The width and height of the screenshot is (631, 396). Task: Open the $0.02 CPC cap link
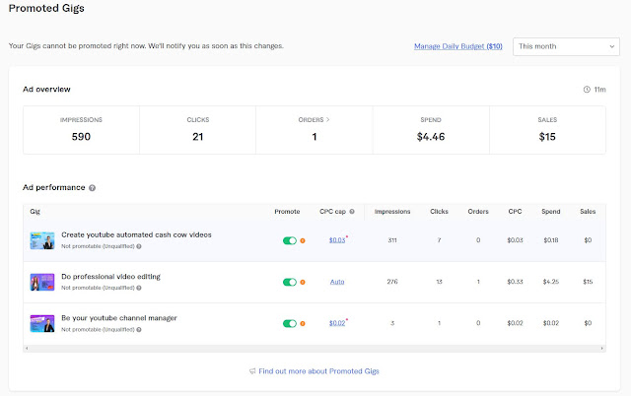pyautogui.click(x=337, y=323)
